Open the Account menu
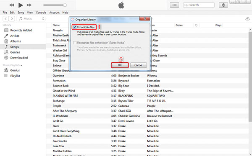The height and width of the screenshot is (156, 252). pyautogui.click(x=54, y=13)
